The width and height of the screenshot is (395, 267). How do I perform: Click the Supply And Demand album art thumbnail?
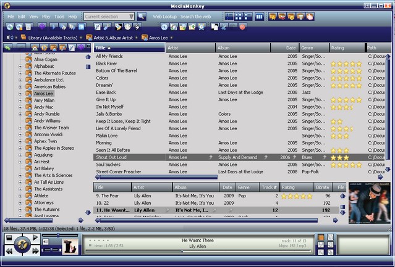pos(369,203)
